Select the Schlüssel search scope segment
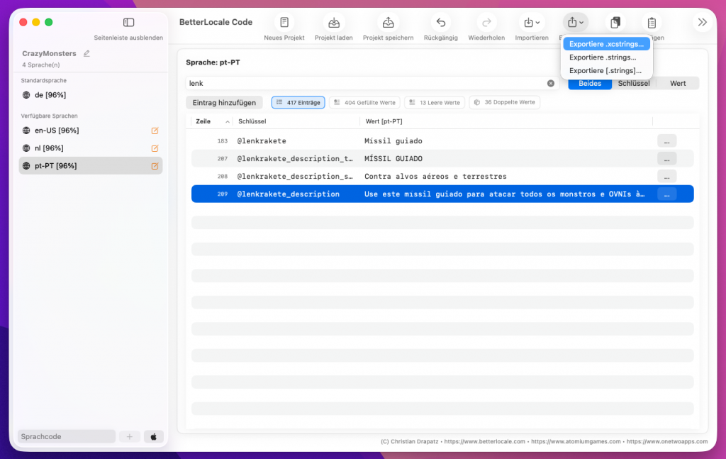Image resolution: width=726 pixels, height=459 pixels. tap(634, 83)
